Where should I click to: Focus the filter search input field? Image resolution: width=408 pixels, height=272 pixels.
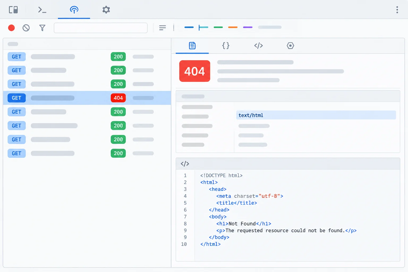coord(101,28)
